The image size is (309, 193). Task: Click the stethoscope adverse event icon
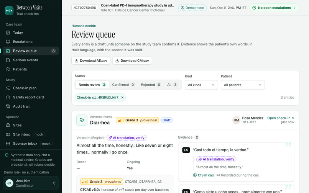pyautogui.click(x=82, y=120)
